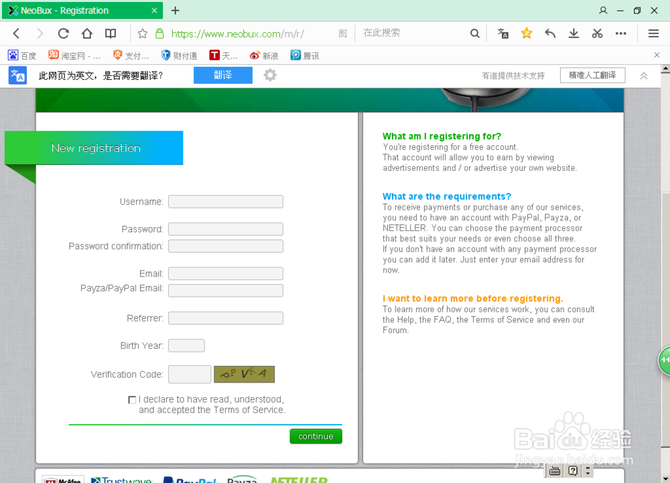
Task: Click the Email input field
Action: 226,273
